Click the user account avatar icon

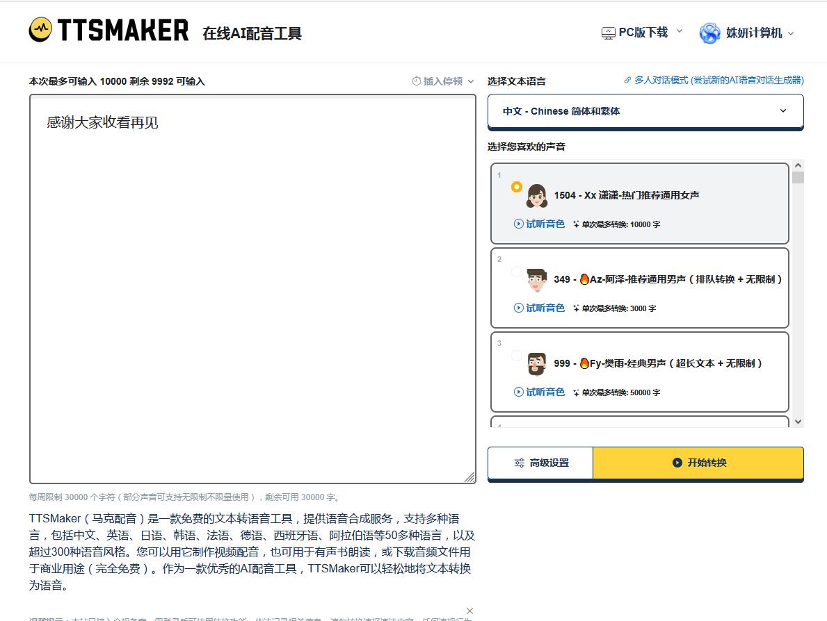709,33
